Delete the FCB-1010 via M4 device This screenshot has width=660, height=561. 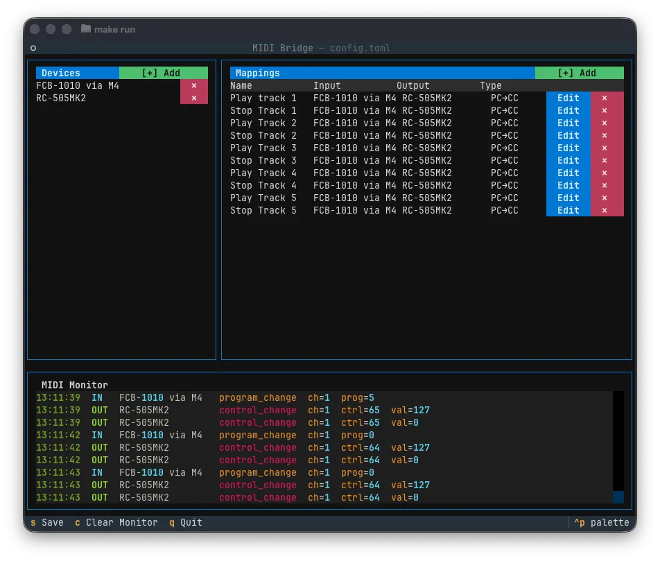click(194, 85)
